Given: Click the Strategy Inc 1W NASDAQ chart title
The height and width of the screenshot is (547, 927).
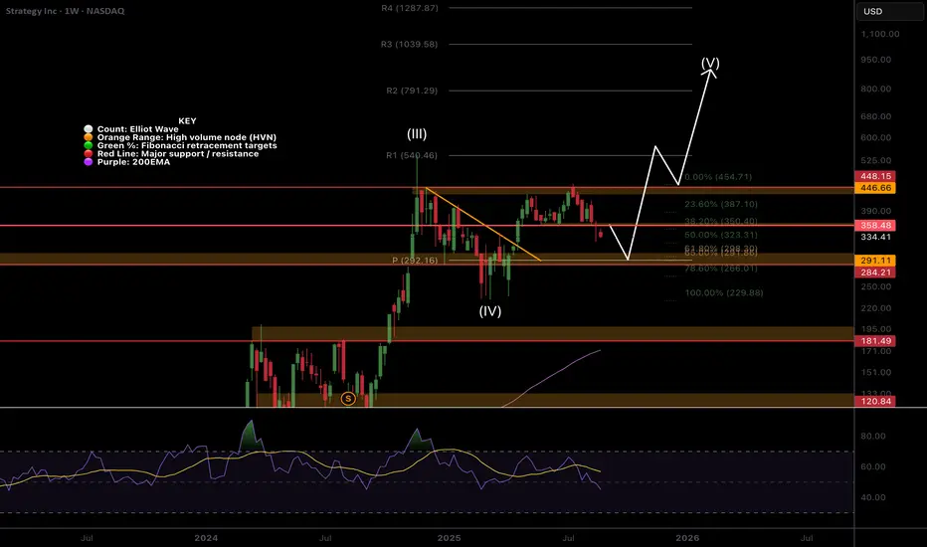Looking at the screenshot, I should [65, 11].
